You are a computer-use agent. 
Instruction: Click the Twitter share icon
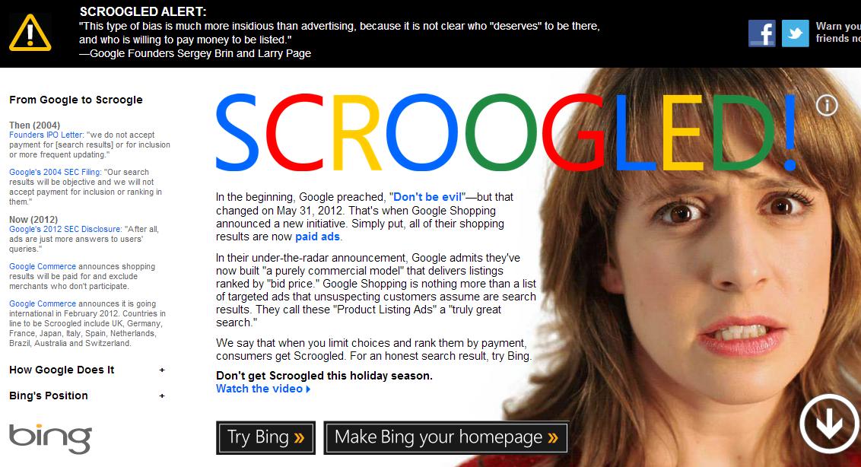pyautogui.click(x=795, y=33)
